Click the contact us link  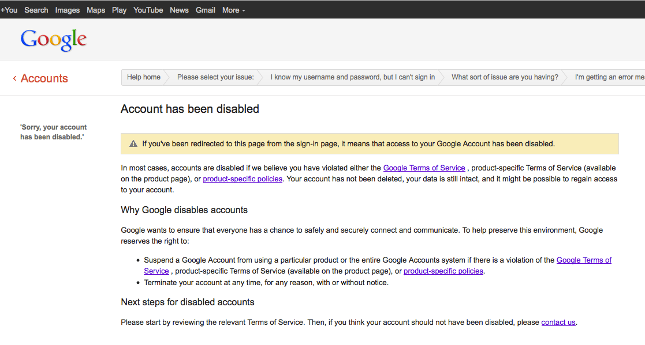click(558, 322)
